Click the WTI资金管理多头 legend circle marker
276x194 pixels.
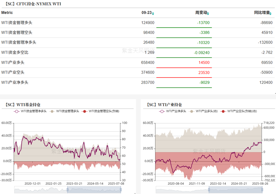52,111
